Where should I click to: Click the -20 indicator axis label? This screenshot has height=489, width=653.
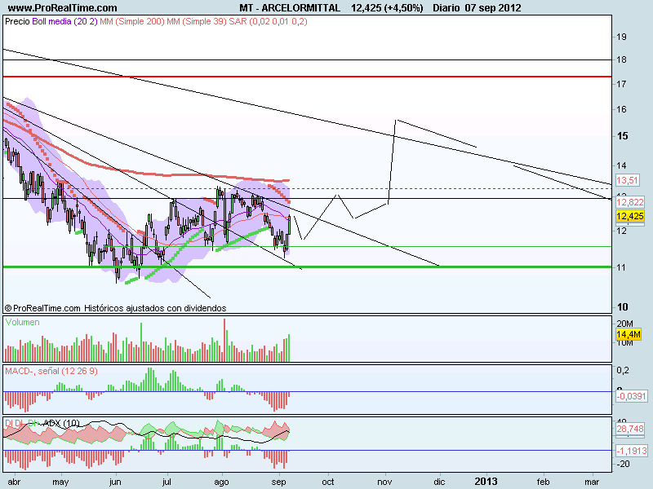624,464
